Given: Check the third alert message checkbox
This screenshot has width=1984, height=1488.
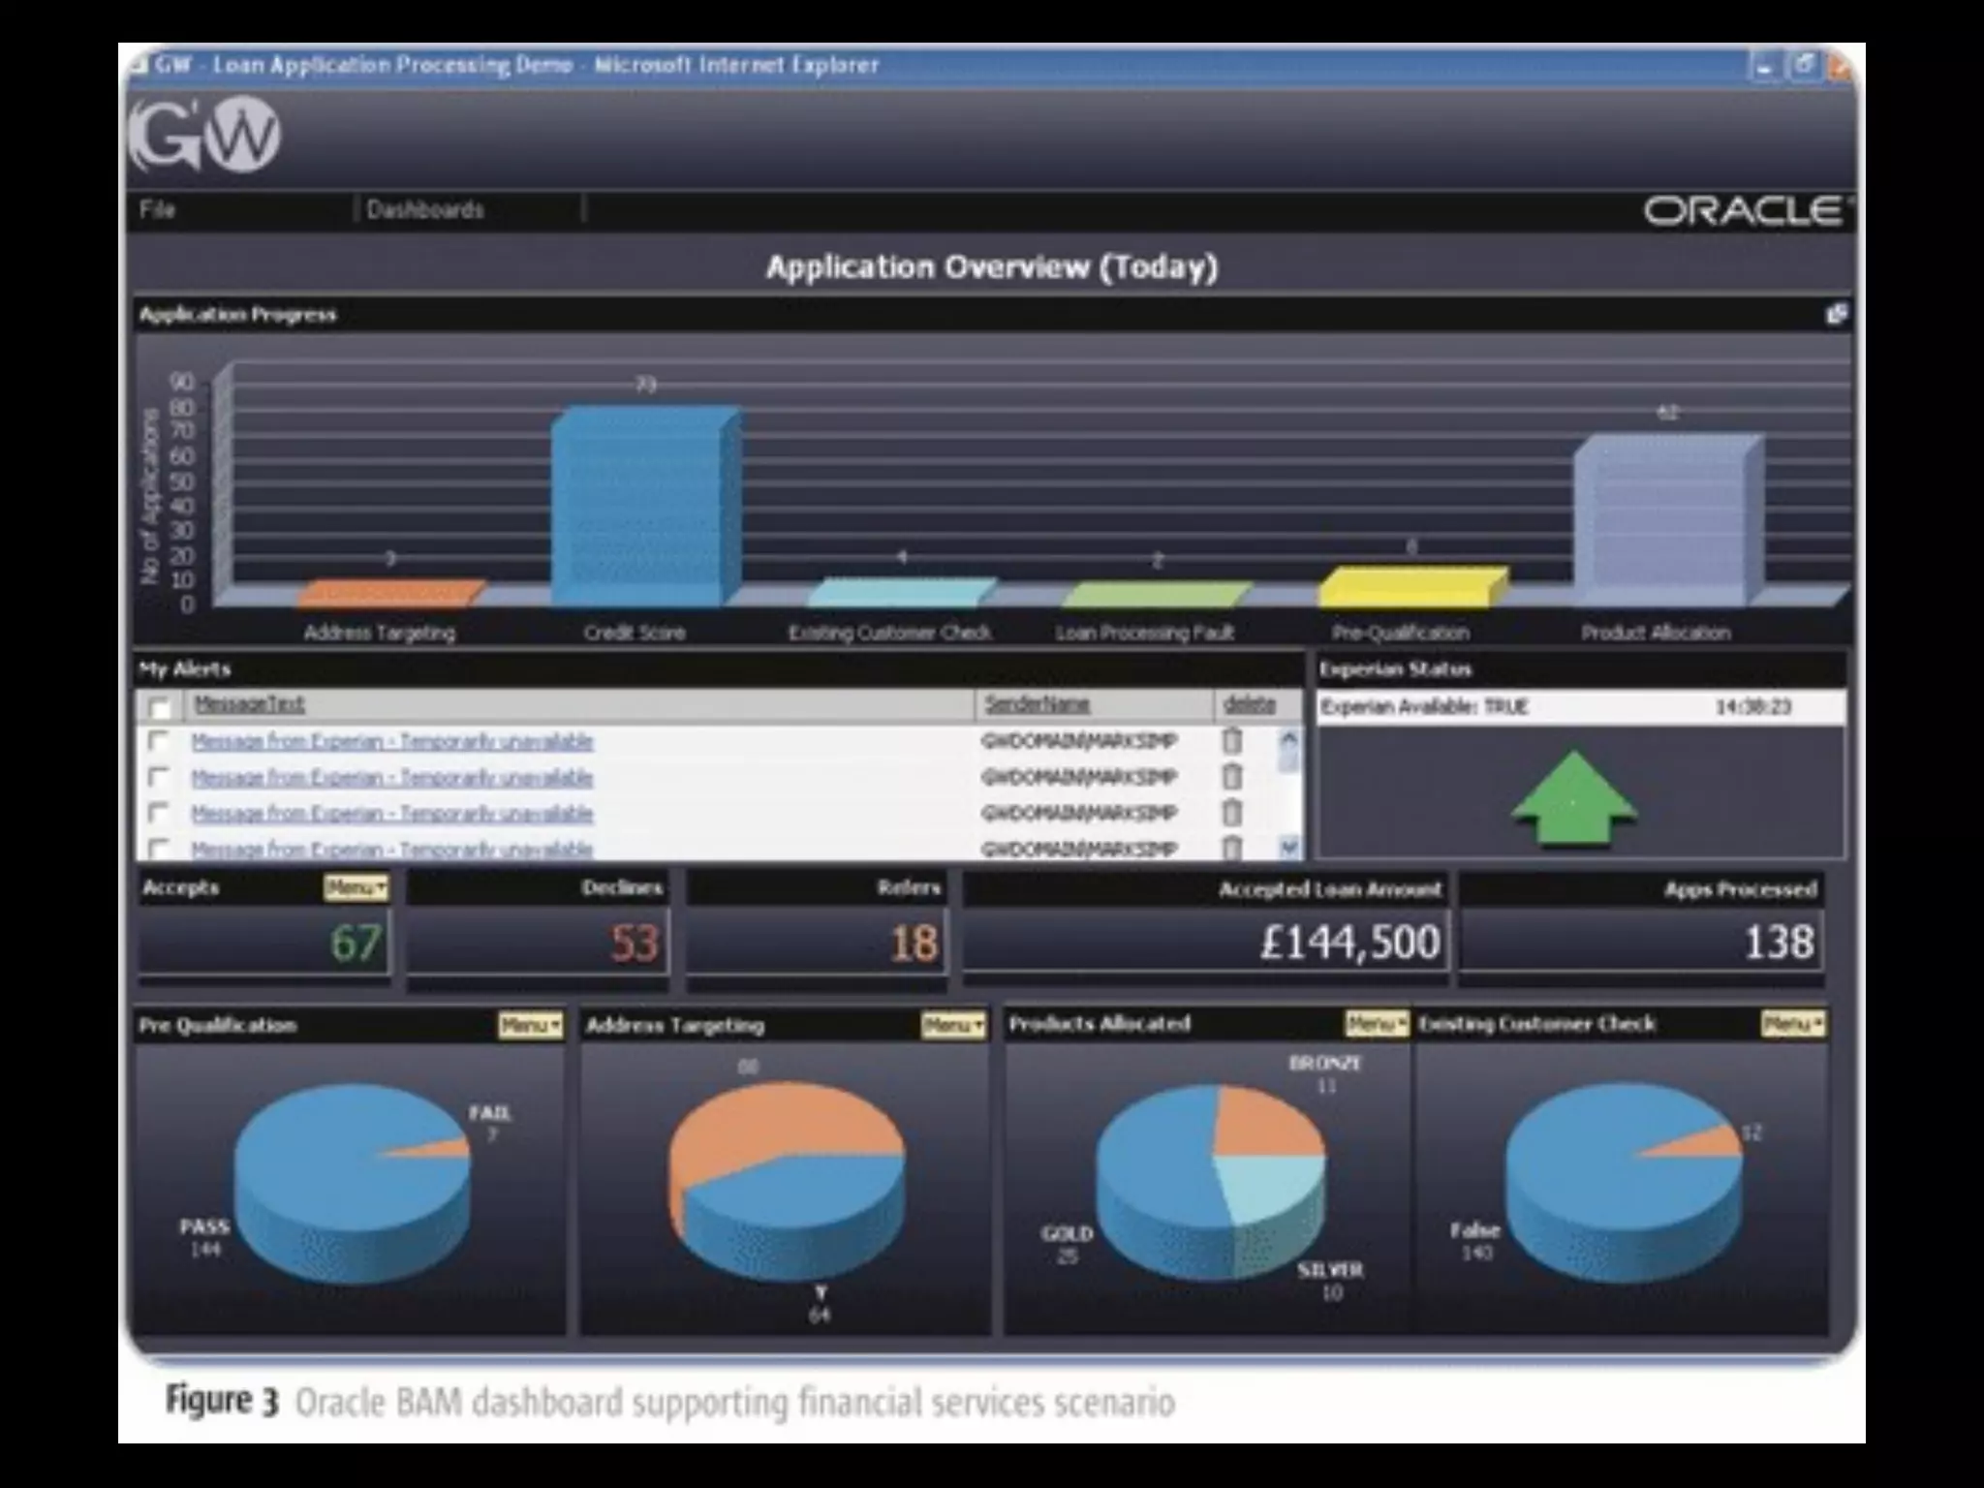Looking at the screenshot, I should click(158, 812).
